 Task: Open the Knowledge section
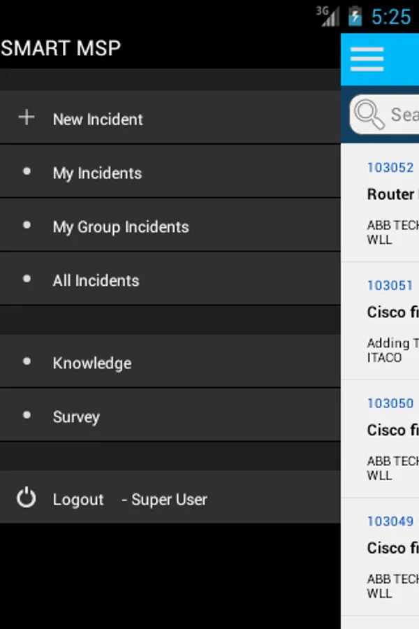click(92, 363)
